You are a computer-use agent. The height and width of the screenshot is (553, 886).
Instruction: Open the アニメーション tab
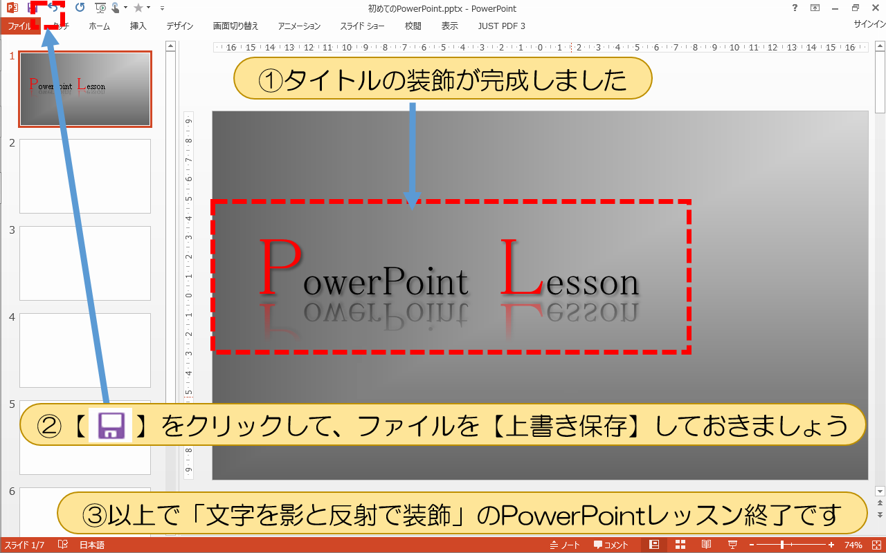(299, 26)
